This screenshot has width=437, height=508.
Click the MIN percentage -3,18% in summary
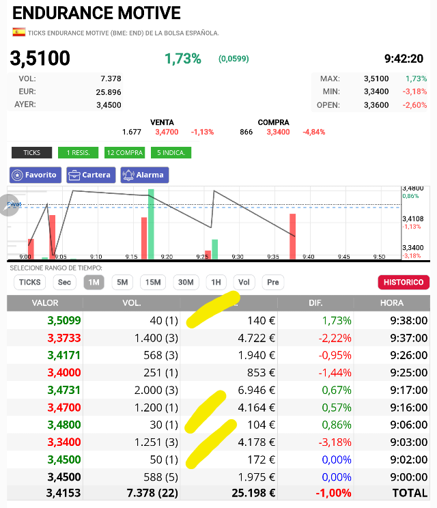(x=414, y=91)
